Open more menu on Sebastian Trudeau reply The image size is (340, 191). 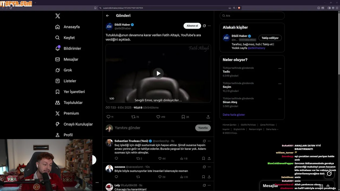click(x=209, y=141)
